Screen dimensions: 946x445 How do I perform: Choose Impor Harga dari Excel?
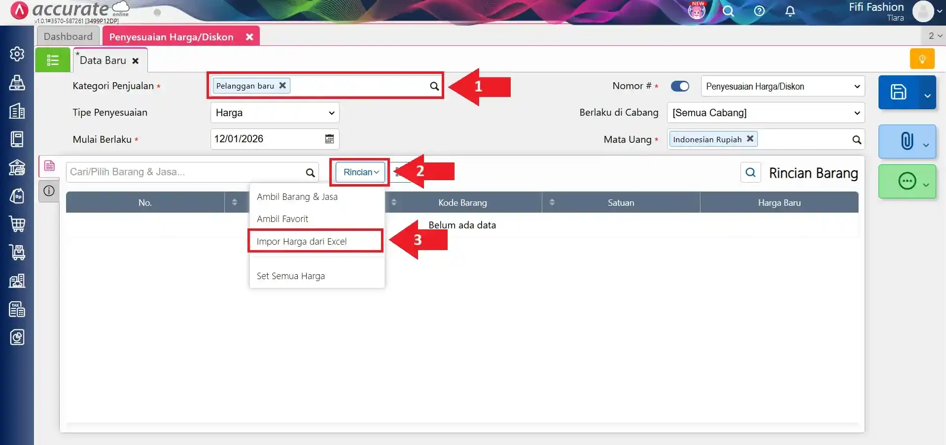316,241
